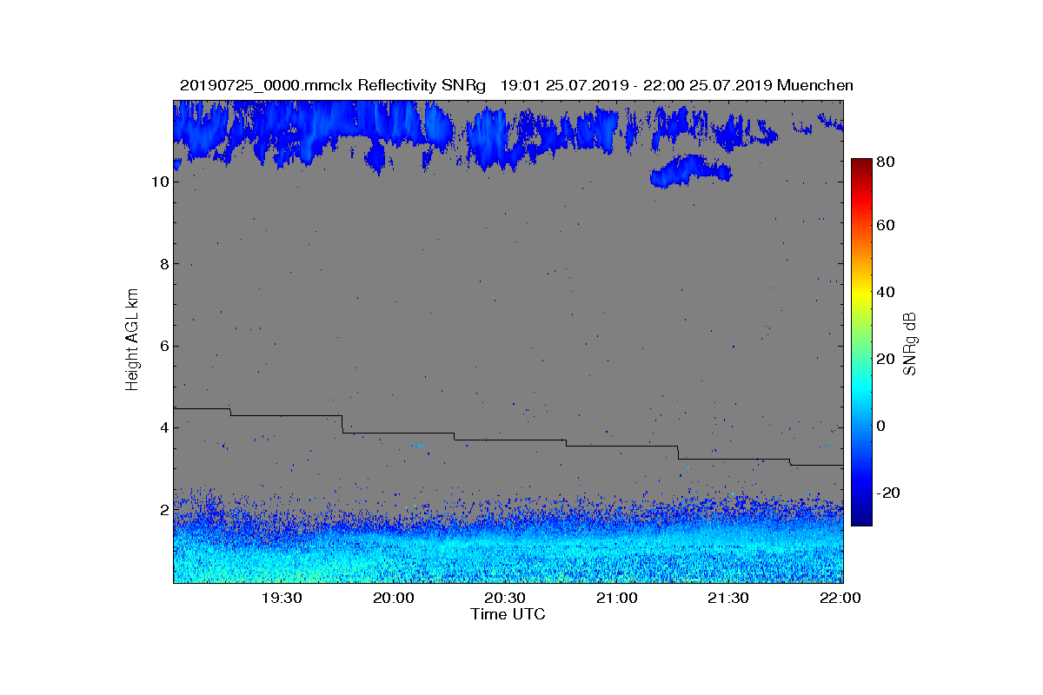Click the 'SNRg dB' colorbar label
The image size is (1043, 695).
click(910, 343)
